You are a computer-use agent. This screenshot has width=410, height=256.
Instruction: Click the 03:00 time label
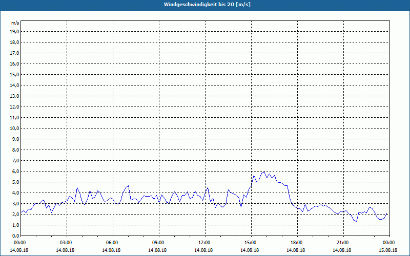click(x=67, y=243)
